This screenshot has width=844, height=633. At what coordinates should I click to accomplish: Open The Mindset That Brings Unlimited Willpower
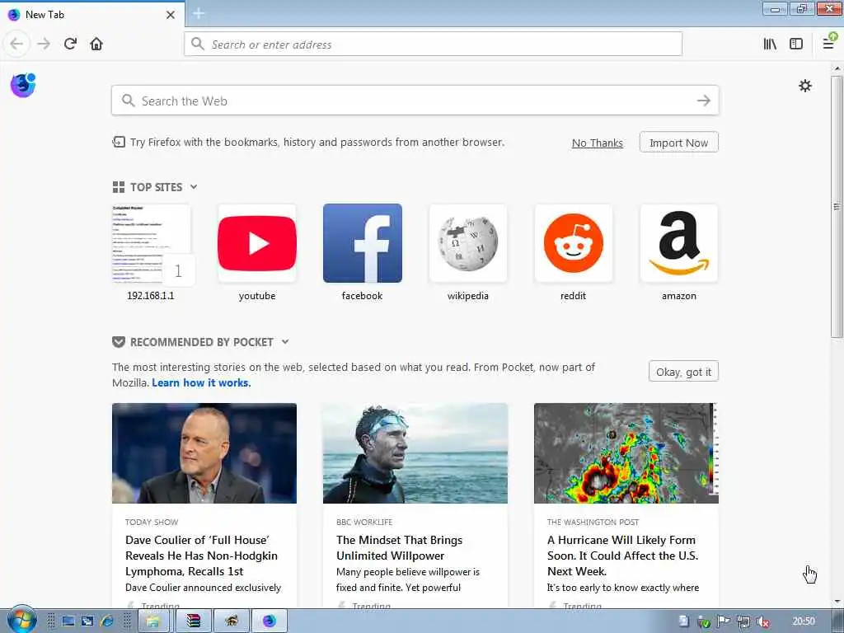click(x=399, y=547)
